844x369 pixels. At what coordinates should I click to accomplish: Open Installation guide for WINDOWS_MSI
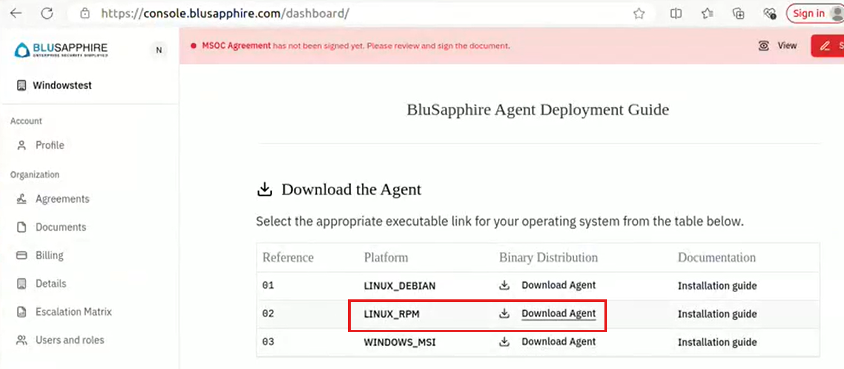tap(717, 342)
